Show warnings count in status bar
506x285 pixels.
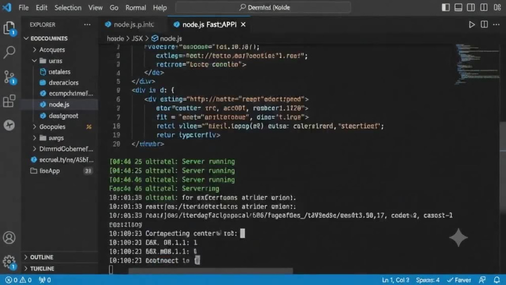[26, 280]
